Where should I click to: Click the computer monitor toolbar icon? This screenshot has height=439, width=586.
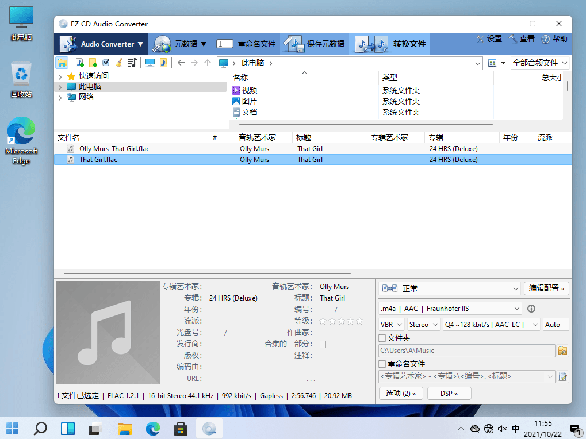(150, 63)
